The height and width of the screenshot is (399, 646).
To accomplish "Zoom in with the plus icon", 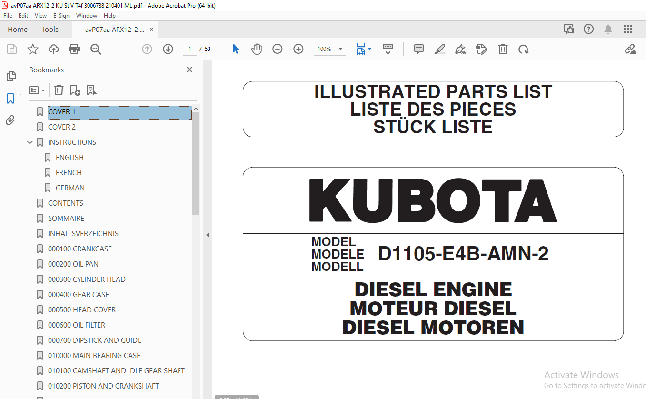I will click(x=298, y=49).
